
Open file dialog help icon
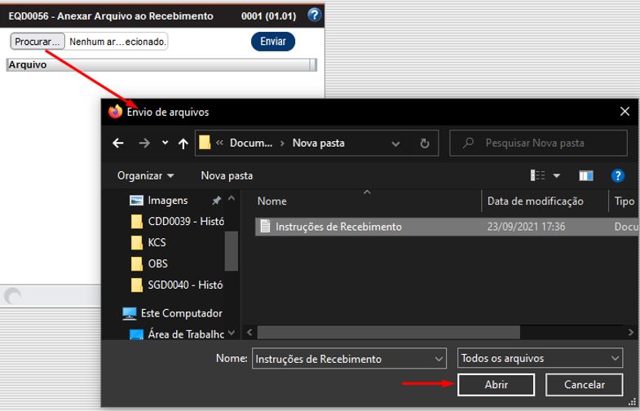click(617, 175)
